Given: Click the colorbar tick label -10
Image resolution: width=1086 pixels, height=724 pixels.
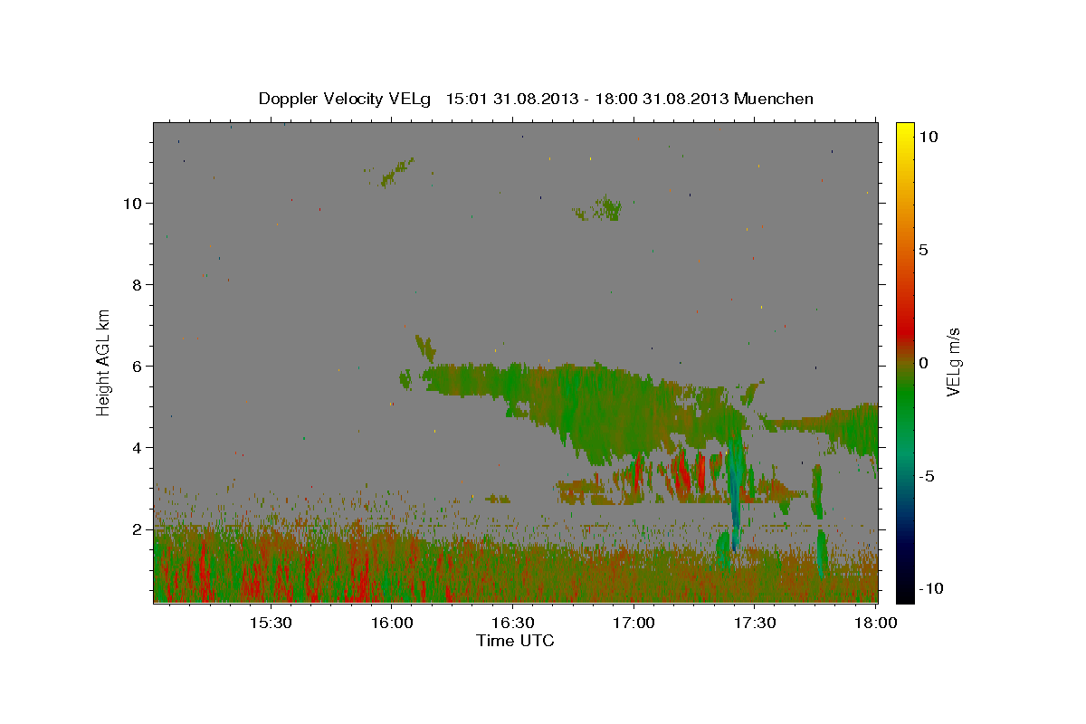Looking at the screenshot, I should [930, 588].
